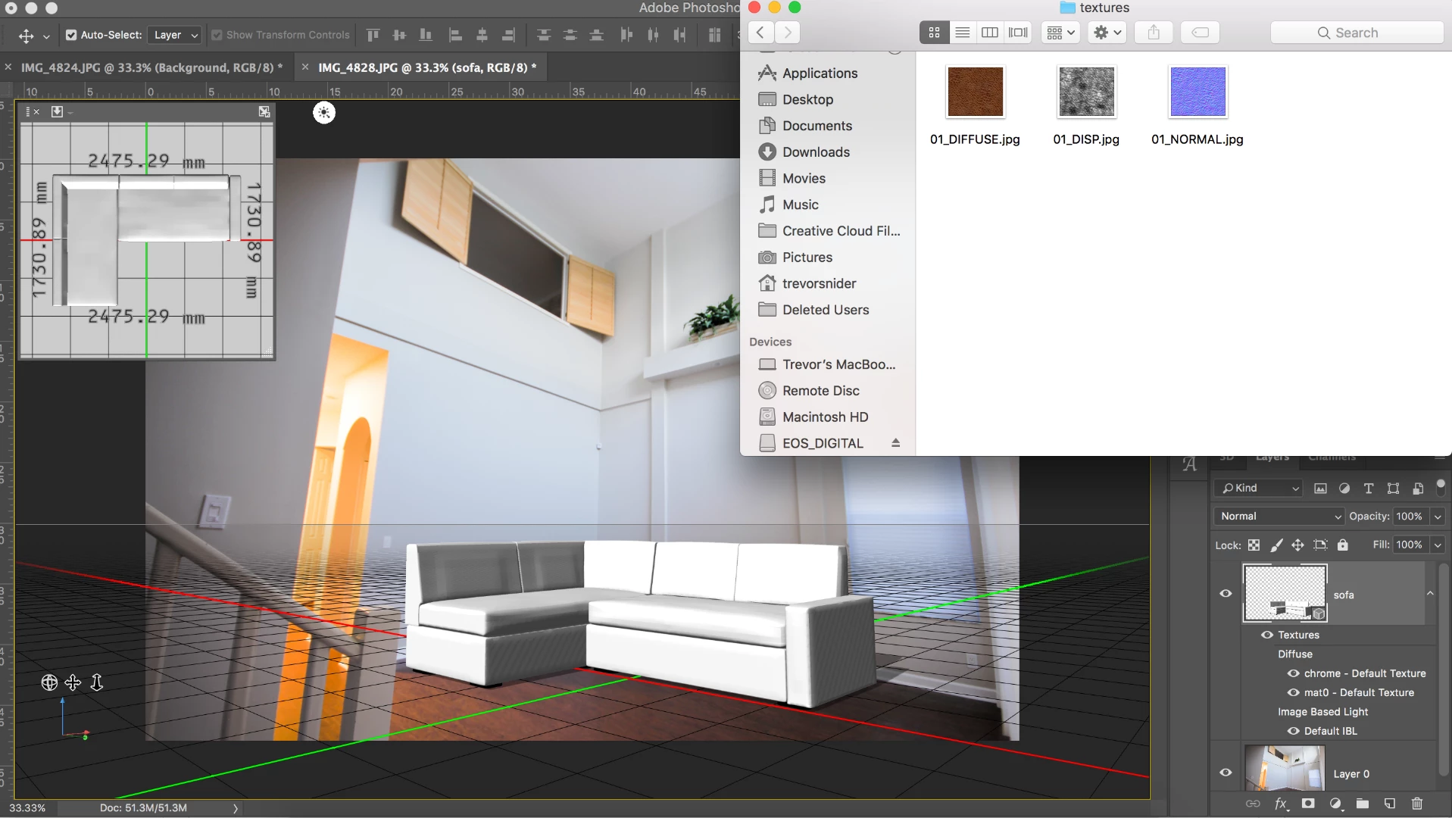Viewport: 1452px width, 818px height.
Task: Hide the sofa layer visibility eye
Action: (x=1226, y=593)
